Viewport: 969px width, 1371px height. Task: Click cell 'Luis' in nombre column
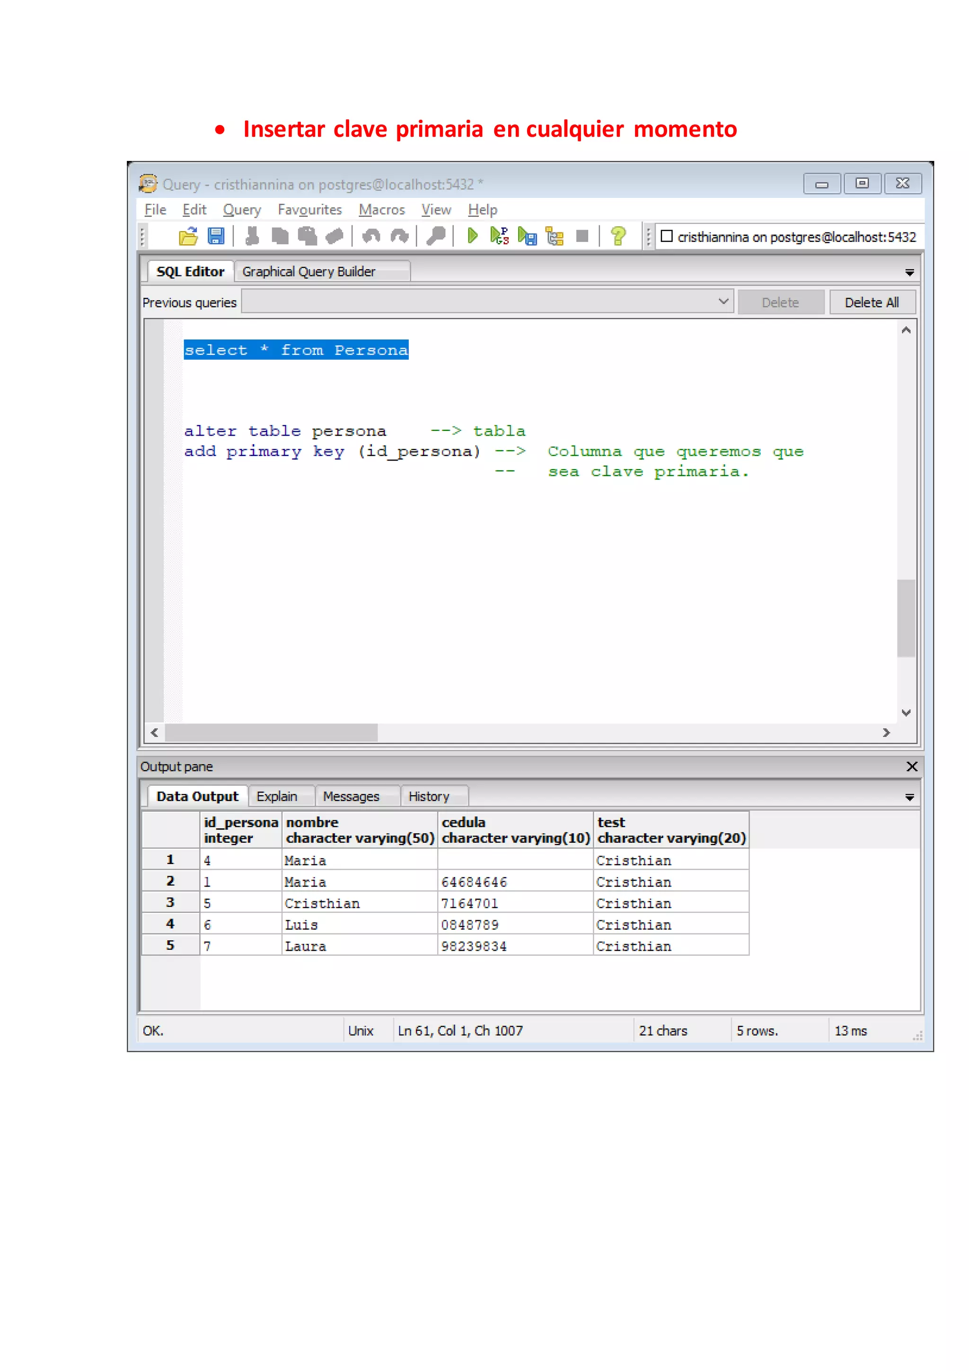360,925
